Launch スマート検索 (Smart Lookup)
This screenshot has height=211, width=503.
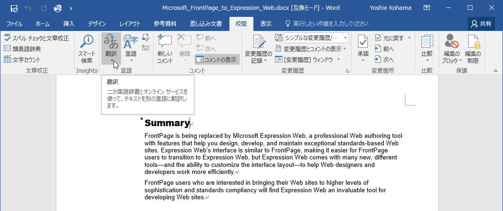(x=87, y=49)
